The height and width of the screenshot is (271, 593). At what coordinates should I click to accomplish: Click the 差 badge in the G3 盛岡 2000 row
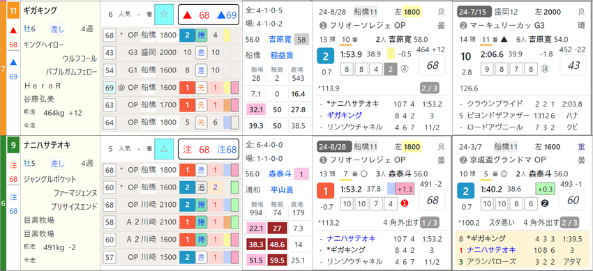pos(201,53)
